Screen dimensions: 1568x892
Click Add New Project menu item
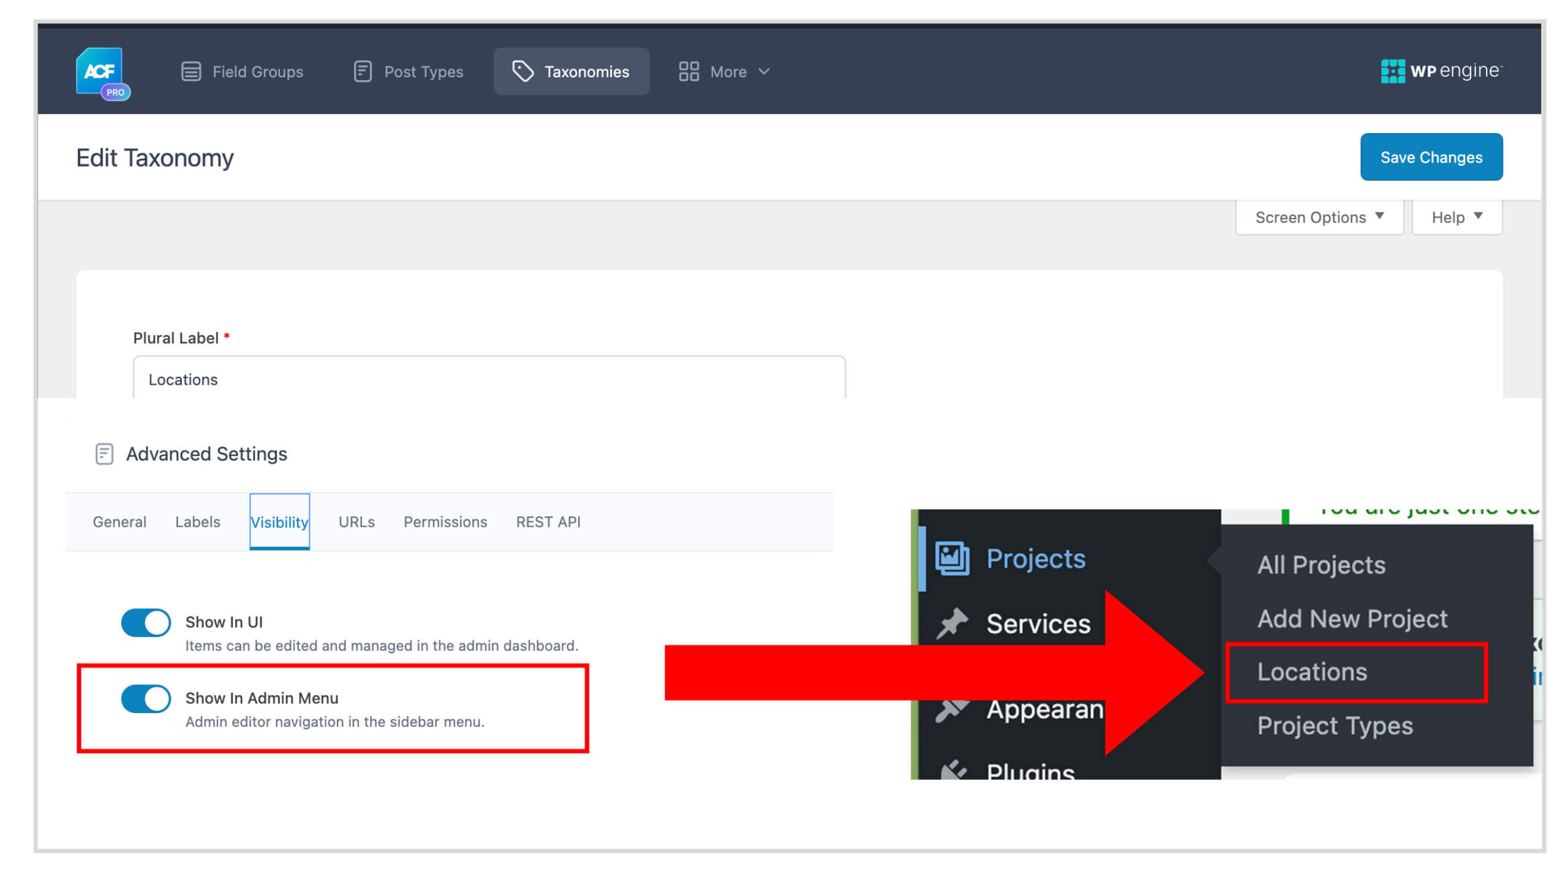[x=1352, y=618]
